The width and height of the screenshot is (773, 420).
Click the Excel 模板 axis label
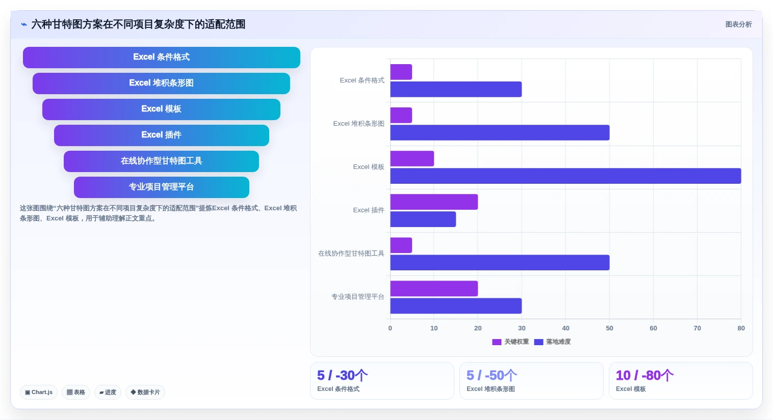369,167
